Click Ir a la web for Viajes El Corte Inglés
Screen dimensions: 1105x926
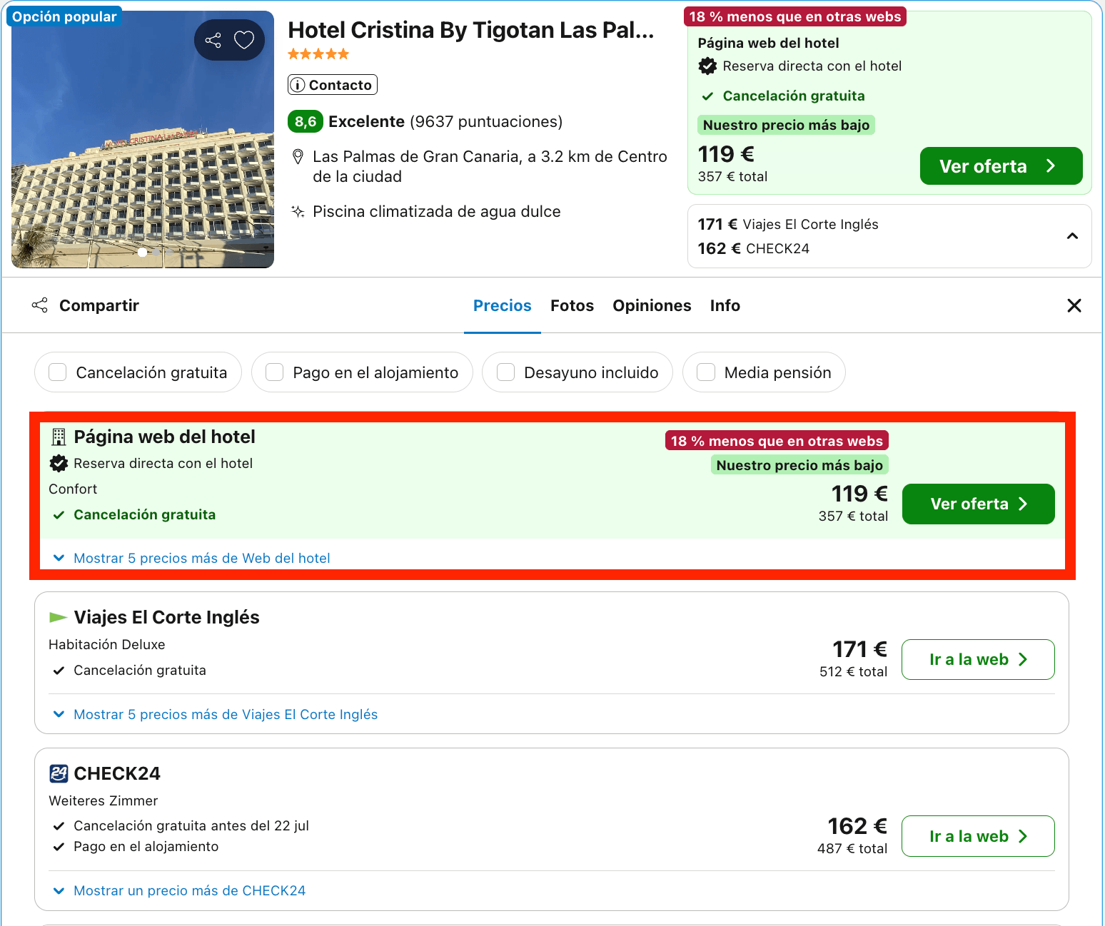tap(979, 659)
